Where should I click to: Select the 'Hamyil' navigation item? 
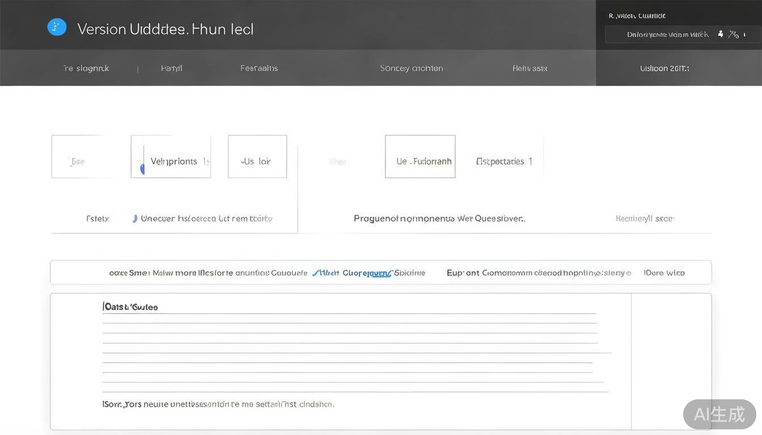171,68
